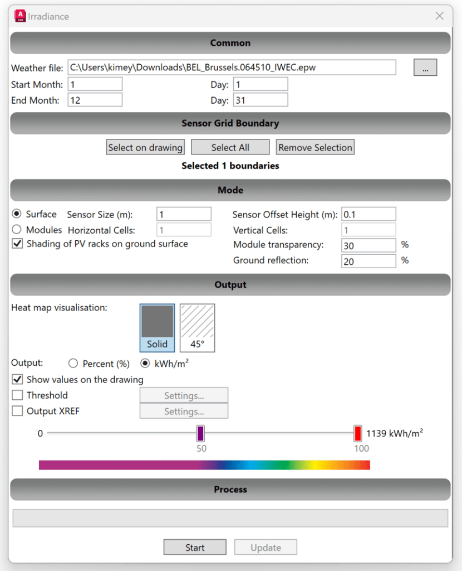Viewport: 462px width, 571px height.
Task: Click the Process section header
Action: pyautogui.click(x=230, y=490)
